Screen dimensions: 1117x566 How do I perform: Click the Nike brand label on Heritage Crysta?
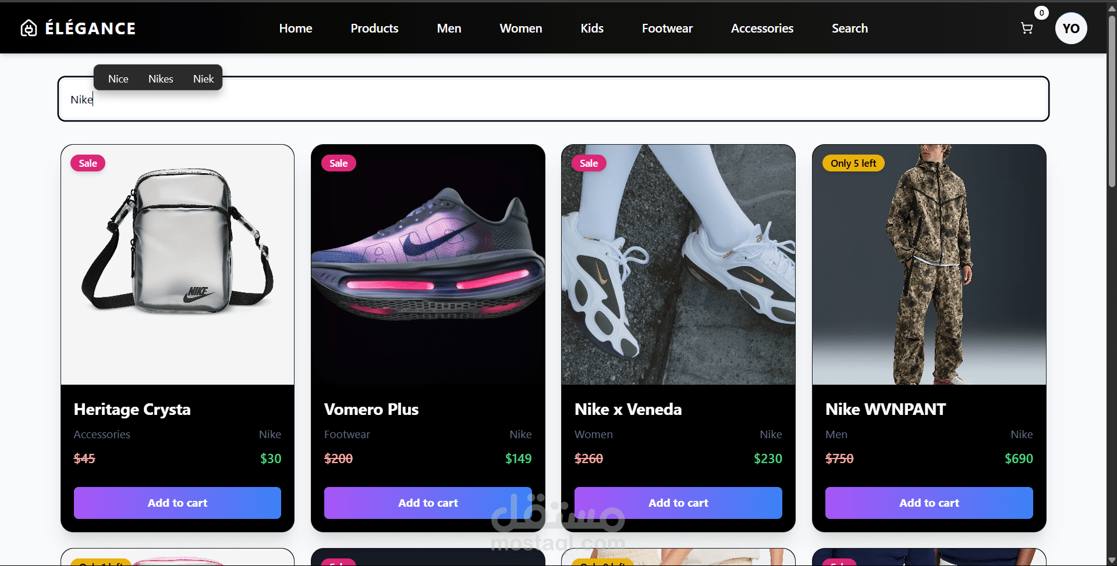pos(270,435)
